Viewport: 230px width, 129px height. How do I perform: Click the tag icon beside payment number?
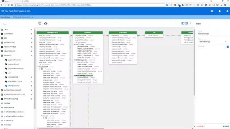pos(6,60)
